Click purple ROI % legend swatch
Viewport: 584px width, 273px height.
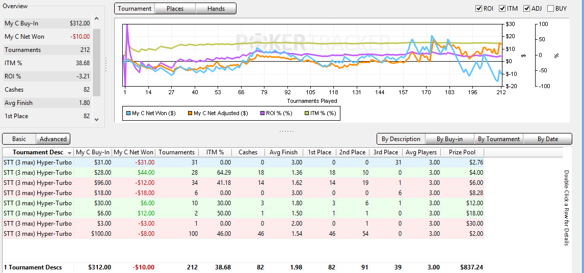(x=262, y=113)
